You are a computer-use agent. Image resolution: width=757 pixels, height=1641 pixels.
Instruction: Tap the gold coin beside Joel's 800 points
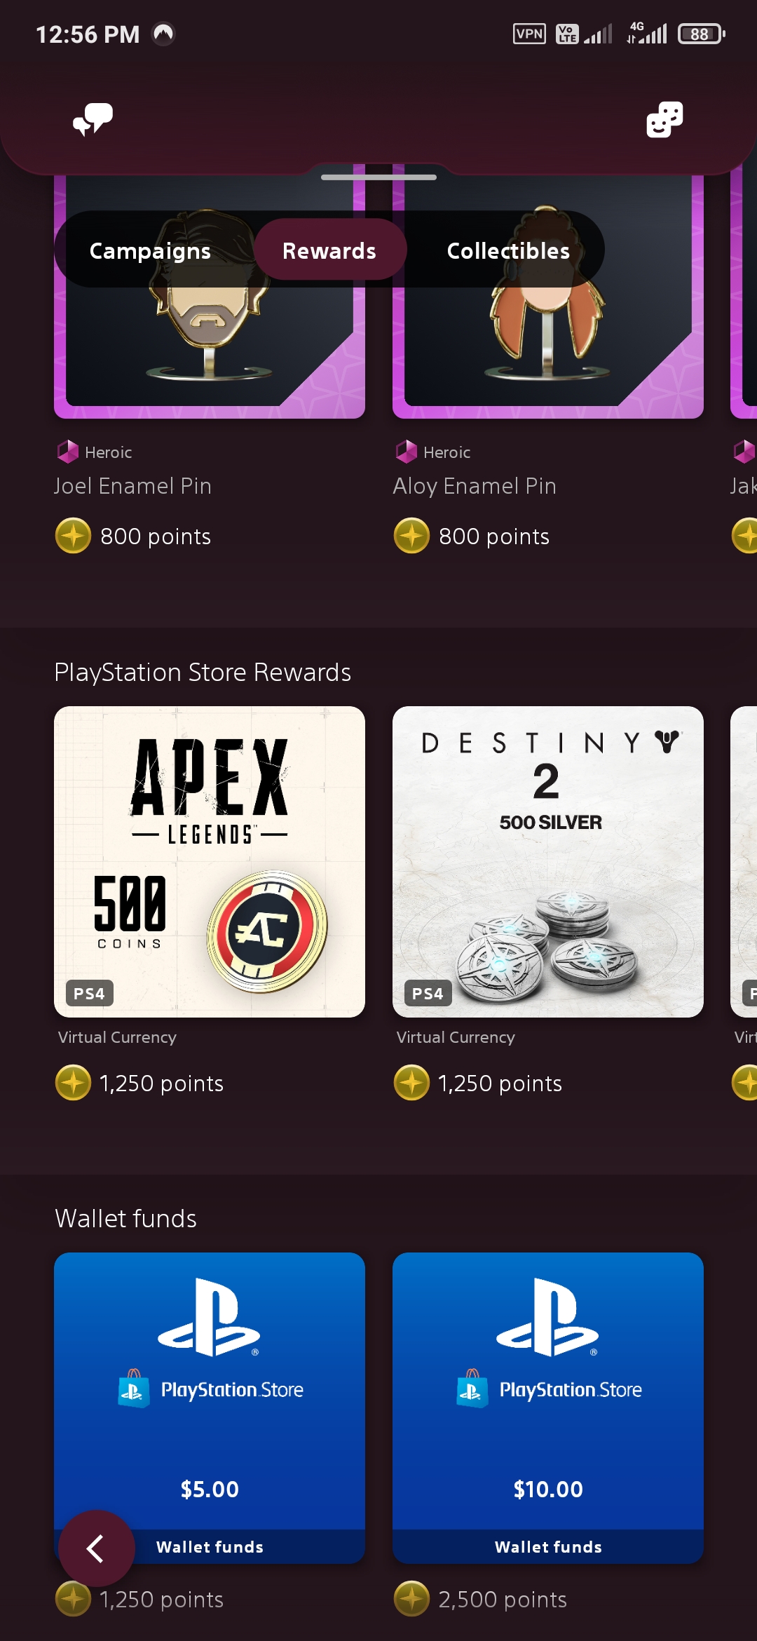point(73,536)
